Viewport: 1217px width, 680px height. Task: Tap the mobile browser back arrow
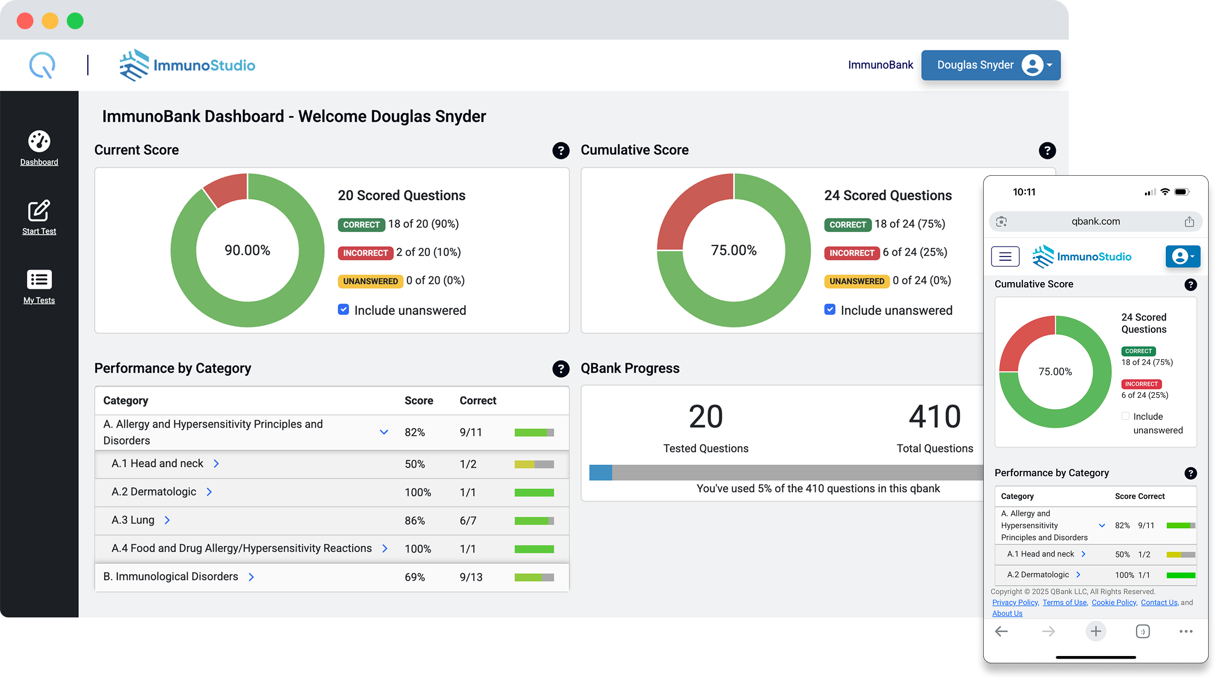(x=1001, y=632)
